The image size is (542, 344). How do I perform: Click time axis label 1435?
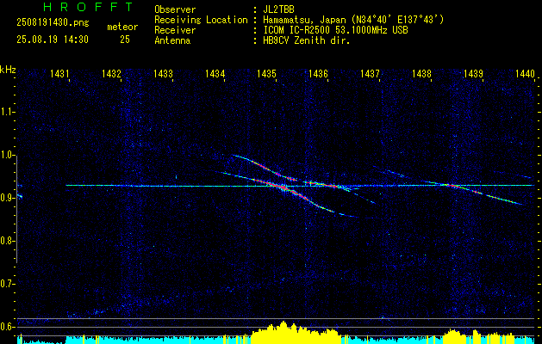267,73
